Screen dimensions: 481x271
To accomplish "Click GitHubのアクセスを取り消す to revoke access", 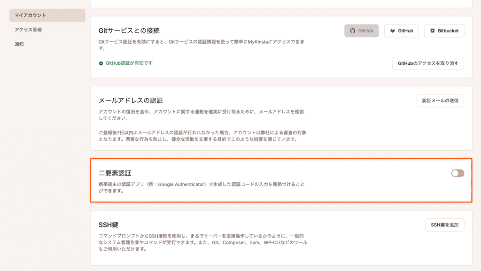I will (428, 63).
